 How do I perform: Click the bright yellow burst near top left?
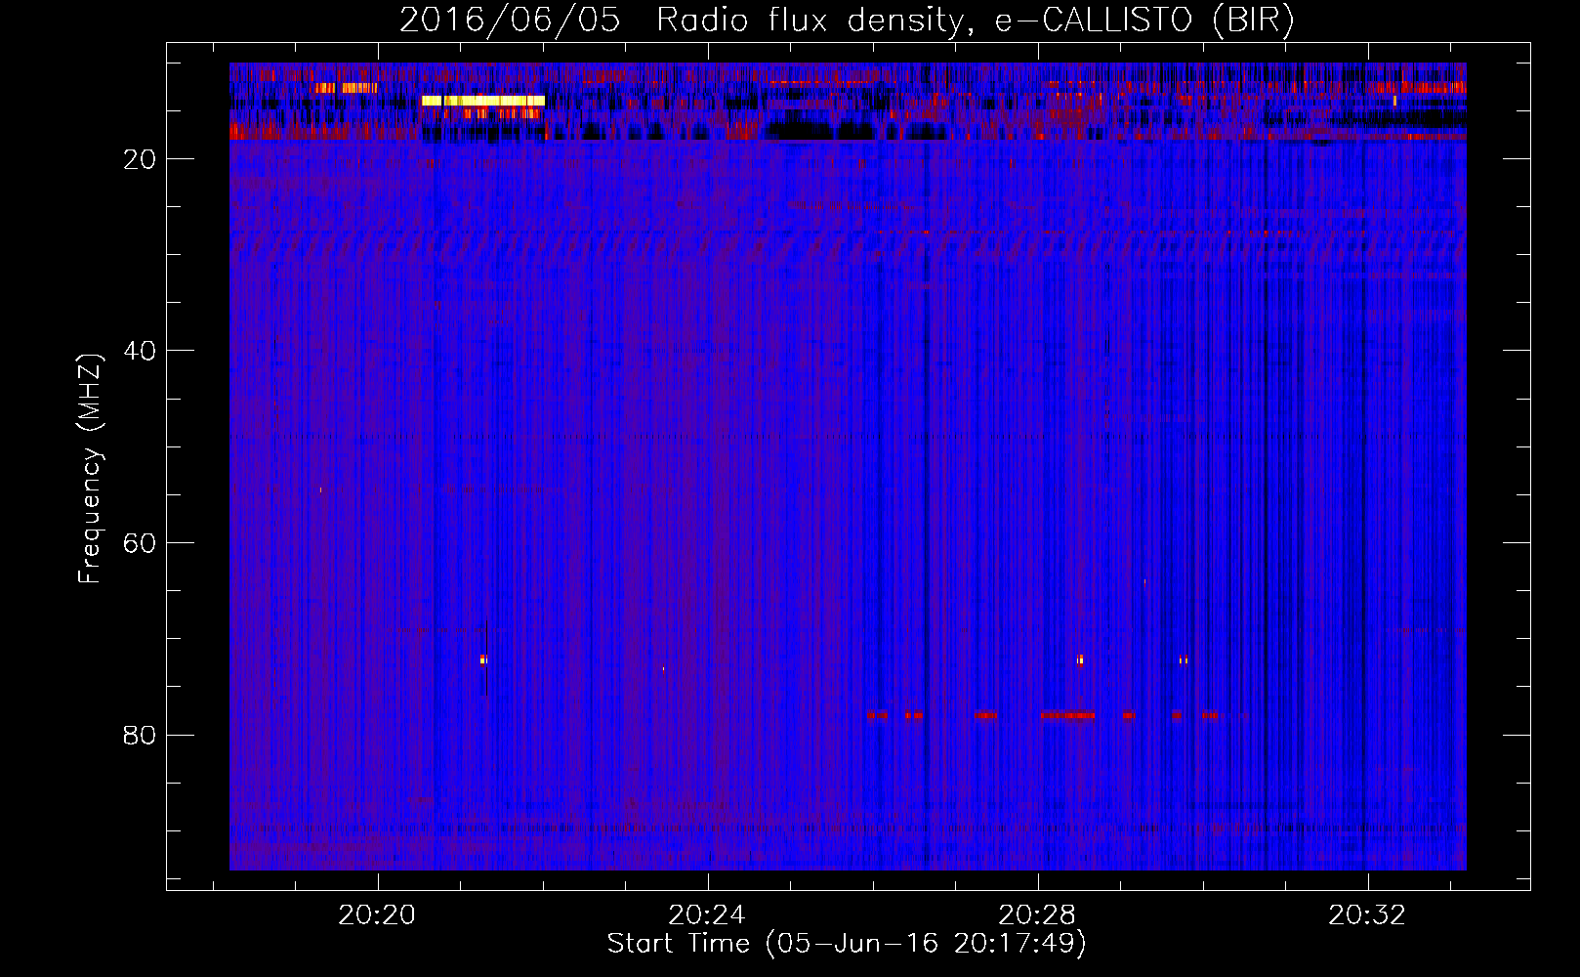coord(483,101)
